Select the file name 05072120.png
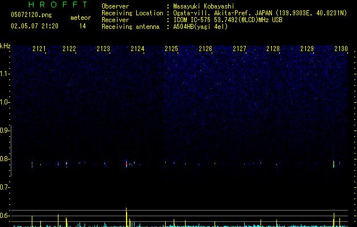Screen dimensions: 357x227 click(31, 15)
